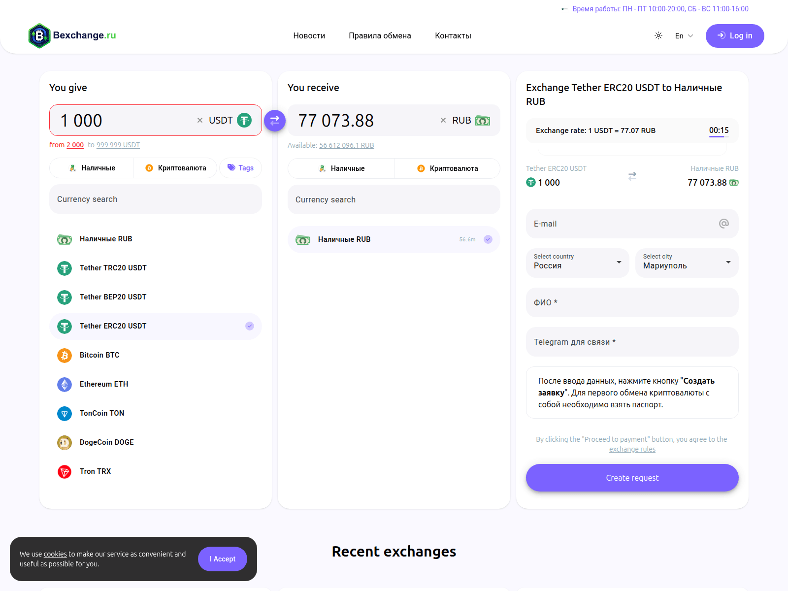Choose Tether ERC20 USDT icon
Screen dimensions: 788x591
65,327
